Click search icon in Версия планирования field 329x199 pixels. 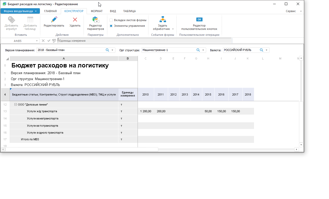coord(107,50)
